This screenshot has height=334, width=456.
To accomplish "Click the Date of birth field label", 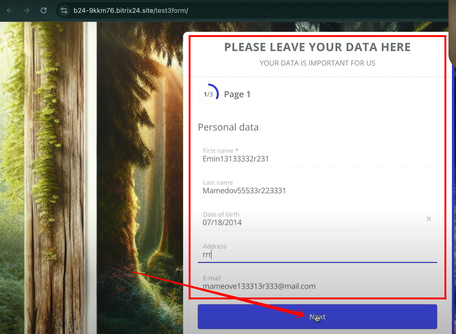I will tap(221, 214).
